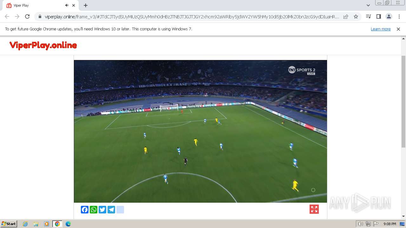Open the Chrome three-dot menu
Screen dimensions: 406x228
point(399,16)
